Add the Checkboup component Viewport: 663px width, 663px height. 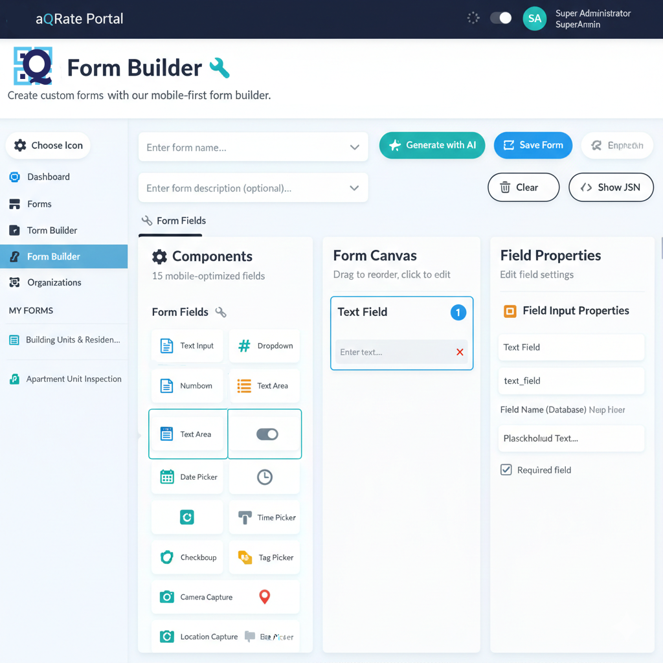click(x=187, y=557)
